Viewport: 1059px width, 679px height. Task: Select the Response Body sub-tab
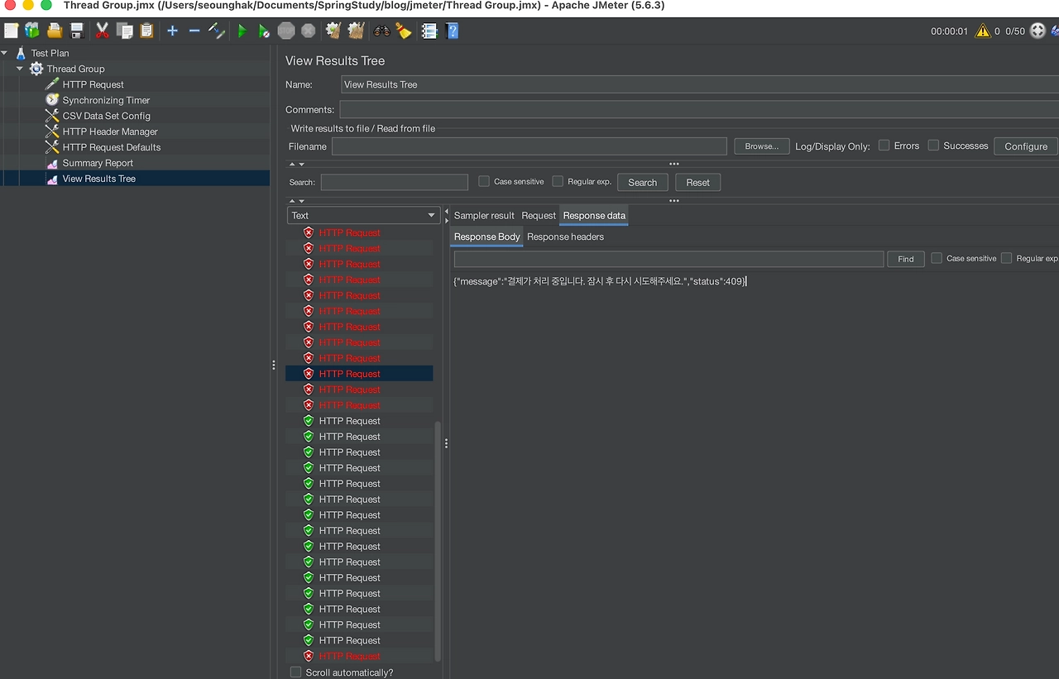click(x=486, y=237)
